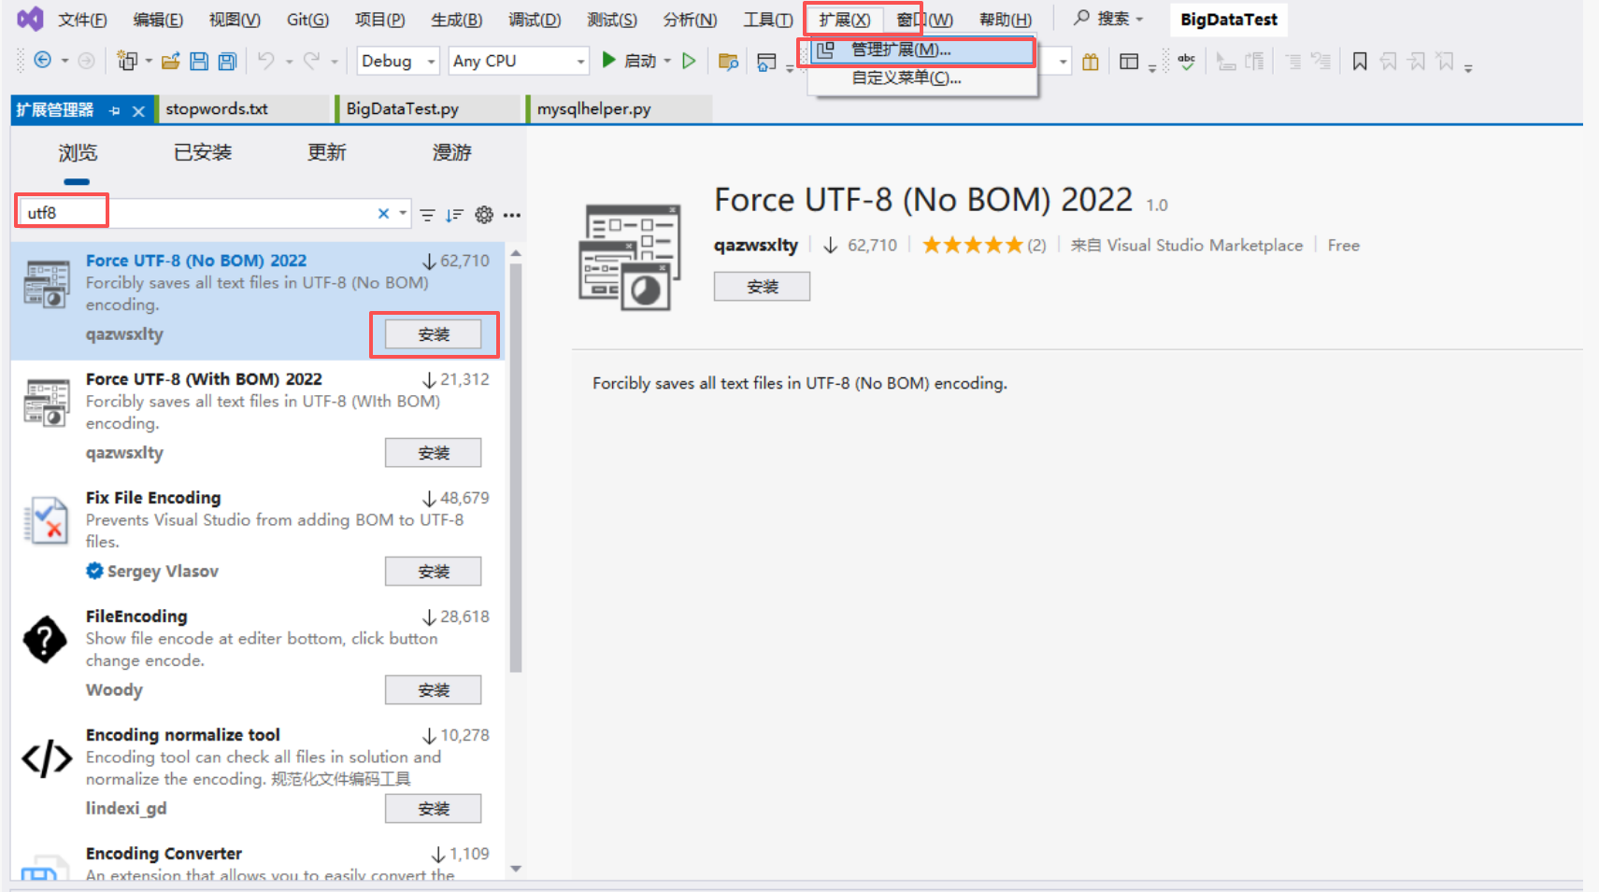Switch to the mysqlhelper.py tab
1599x892 pixels.
[x=594, y=109]
